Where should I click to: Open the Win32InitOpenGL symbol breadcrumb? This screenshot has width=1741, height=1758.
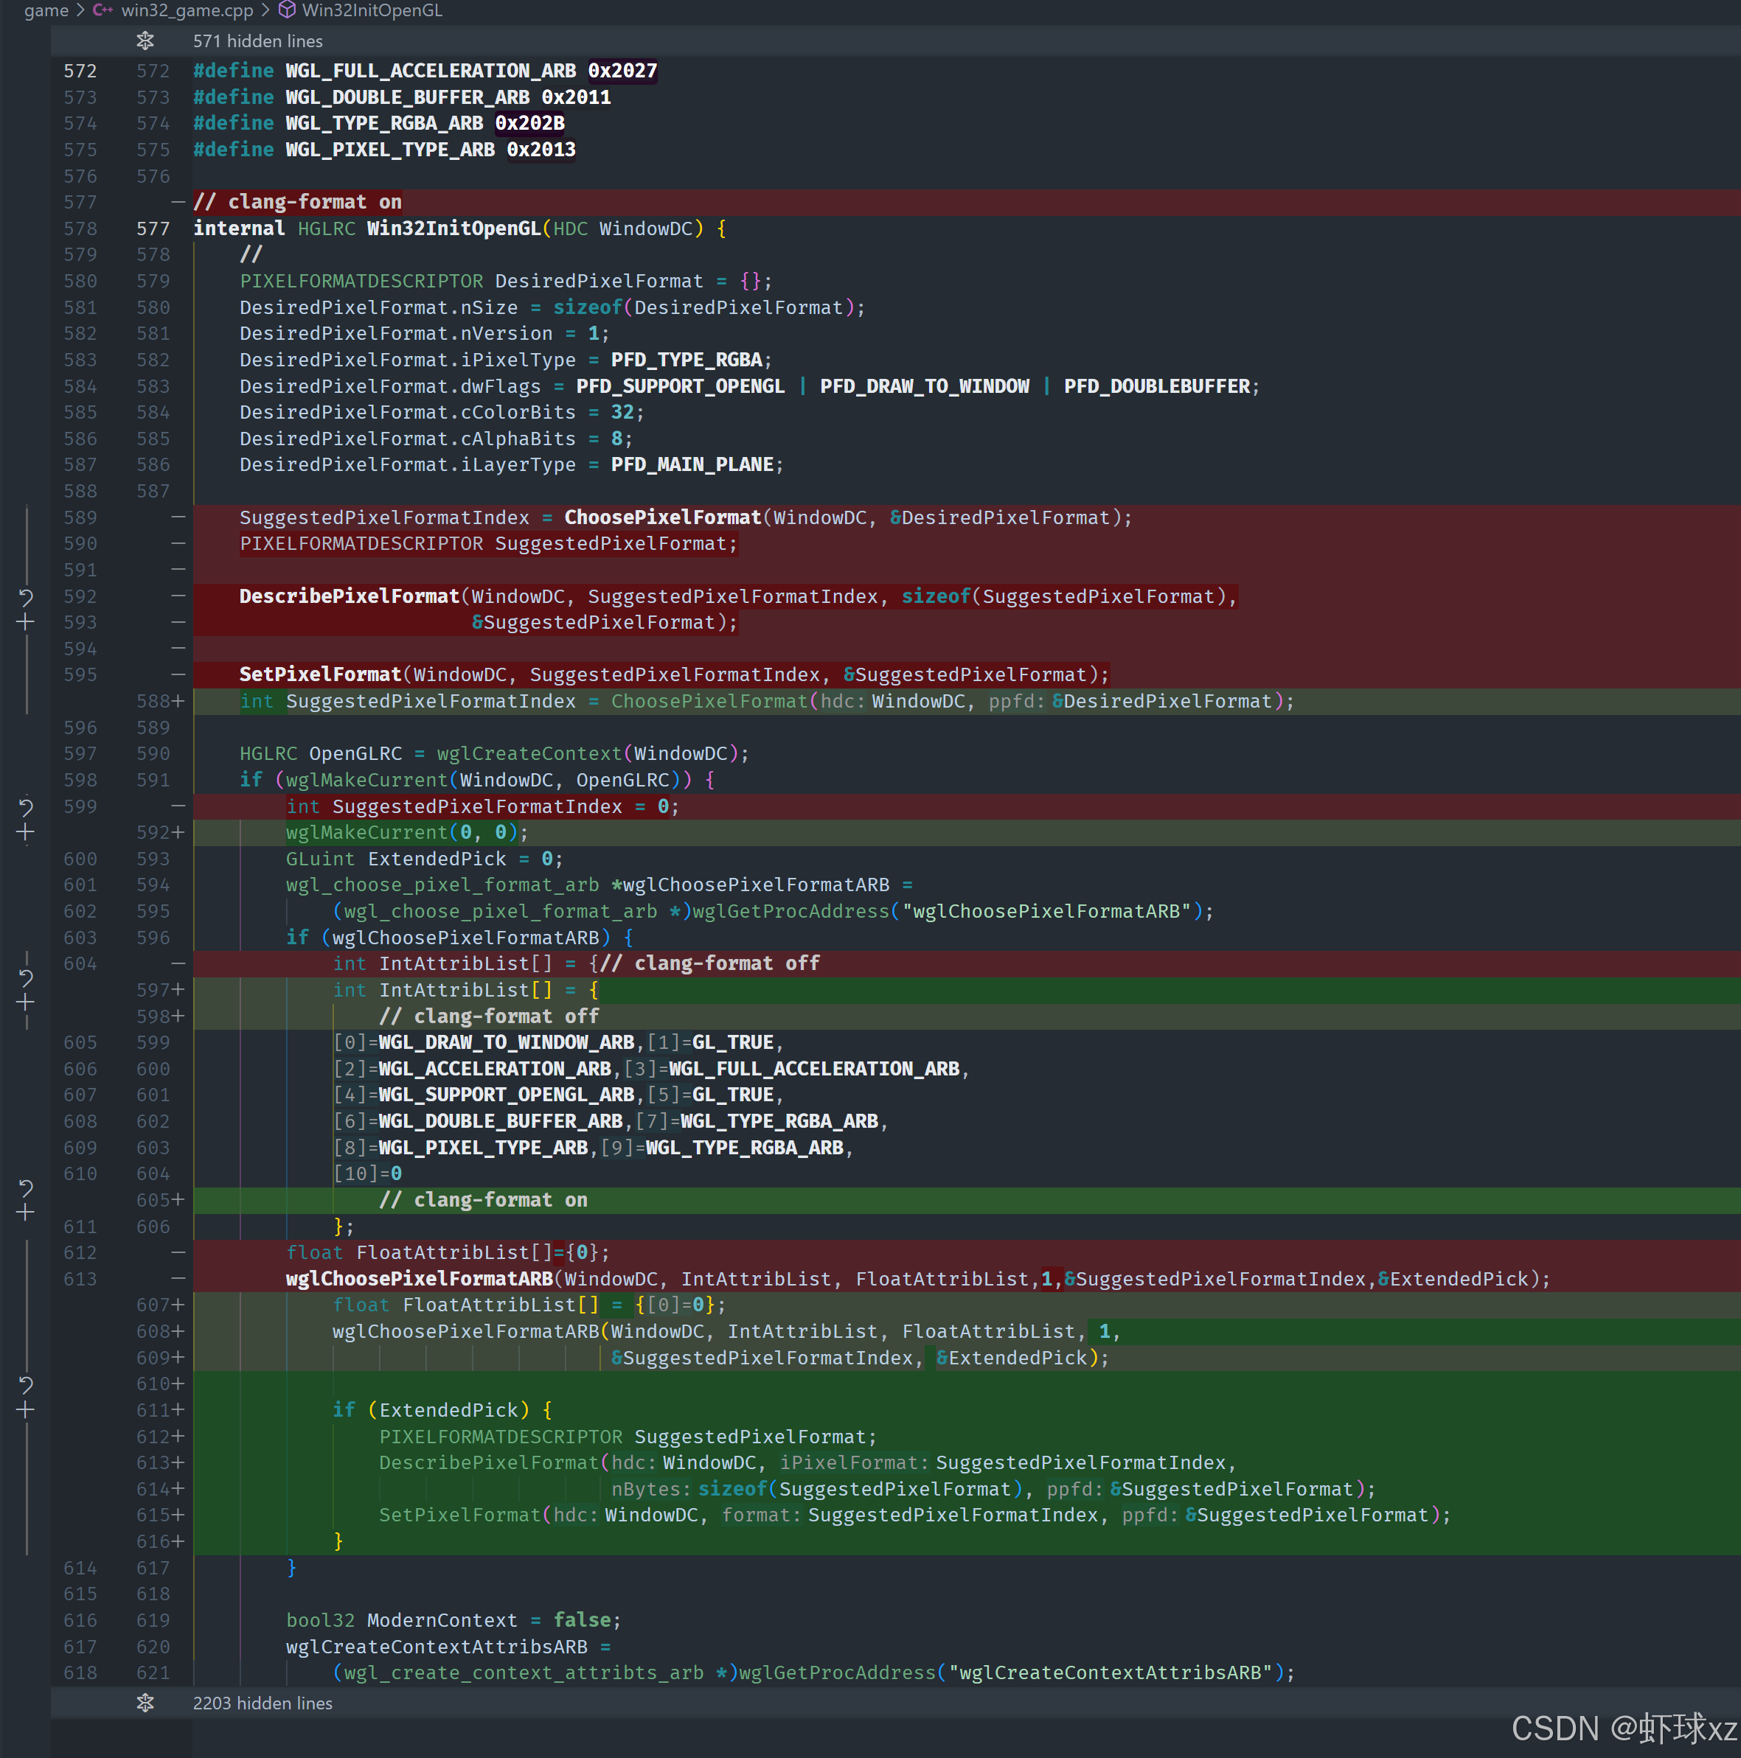[x=372, y=11]
